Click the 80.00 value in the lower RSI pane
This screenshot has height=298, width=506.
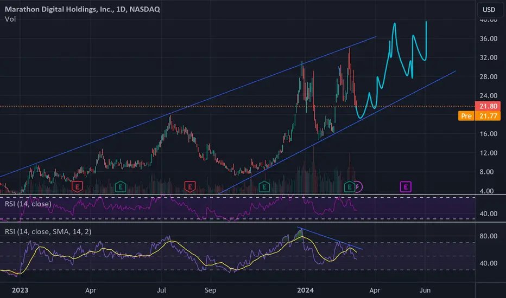[x=488, y=236]
